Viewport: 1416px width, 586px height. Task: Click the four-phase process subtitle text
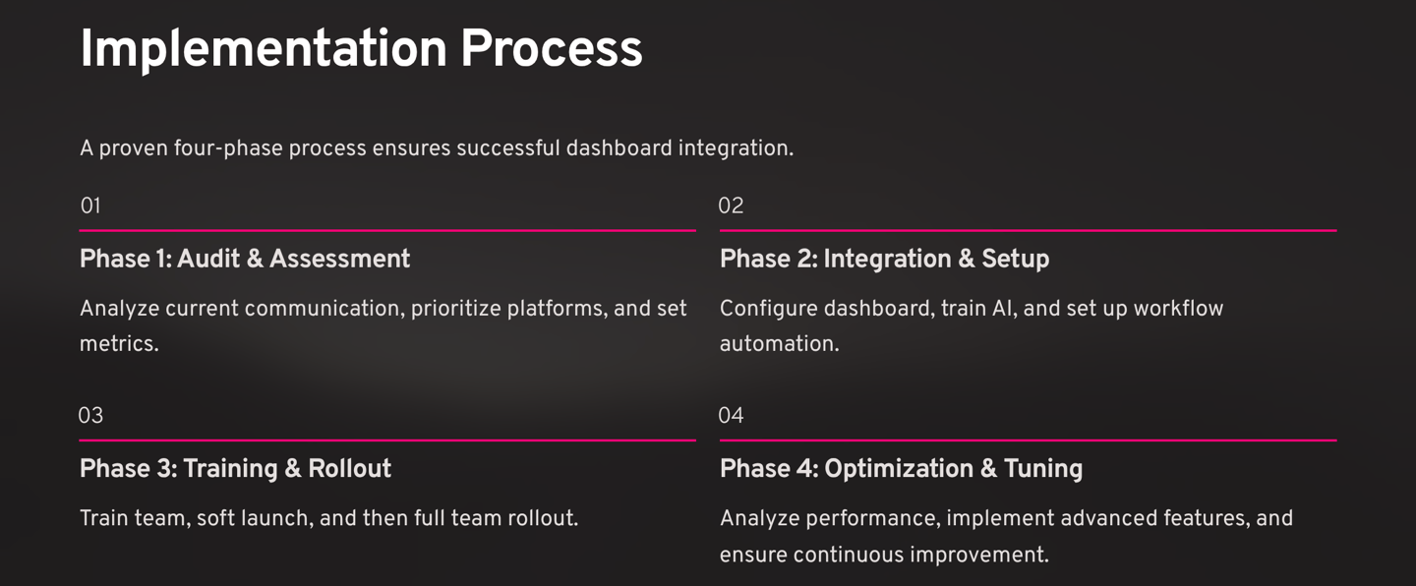point(436,148)
